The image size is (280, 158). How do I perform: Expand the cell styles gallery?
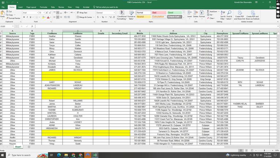coord(184,18)
